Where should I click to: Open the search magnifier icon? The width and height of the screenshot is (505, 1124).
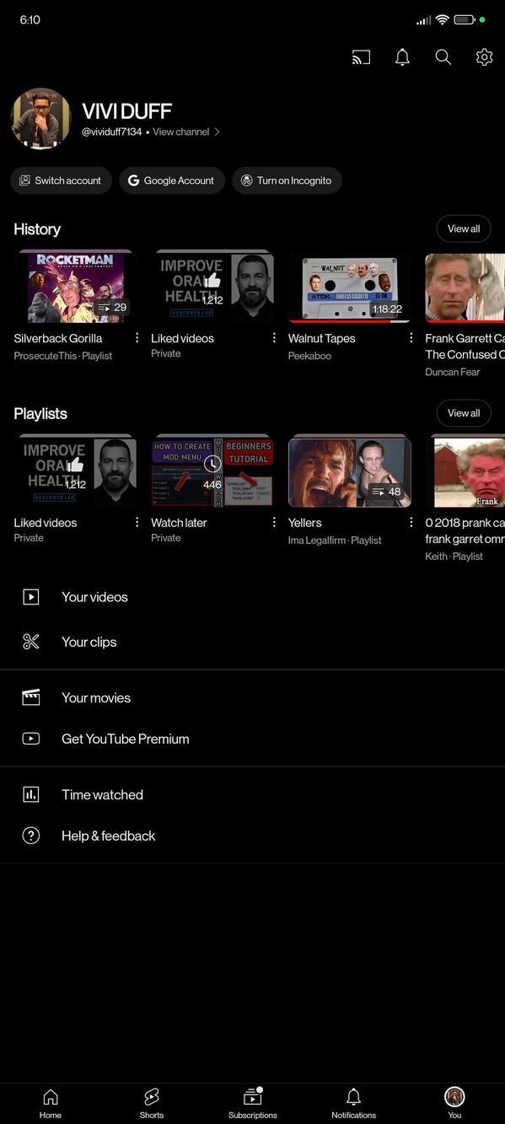point(443,57)
